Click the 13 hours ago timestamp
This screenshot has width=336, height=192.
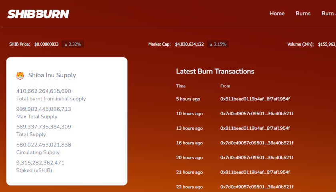pyautogui.click(x=189, y=128)
